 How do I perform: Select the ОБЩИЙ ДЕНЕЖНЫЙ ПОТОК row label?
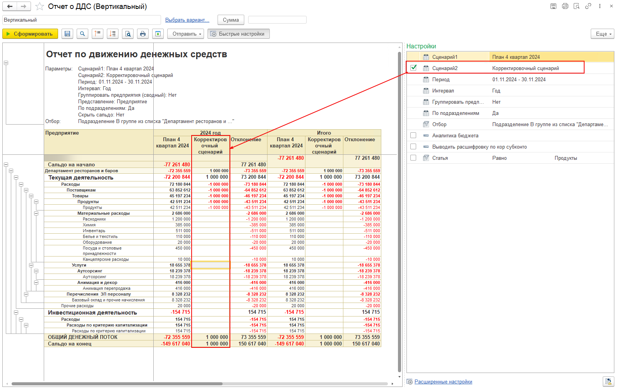click(82, 337)
